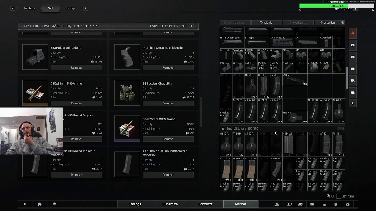Click the 7.62x51mm M80 Ammo thumbnail
The width and height of the screenshot is (376, 211).
pos(35,93)
